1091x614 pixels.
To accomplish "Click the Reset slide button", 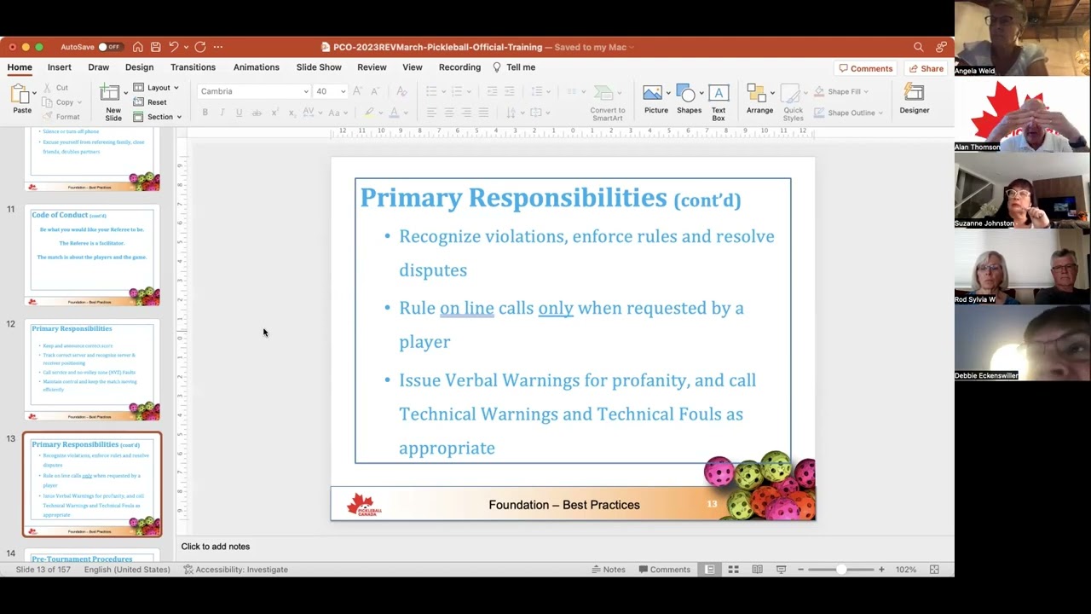I will pyautogui.click(x=150, y=102).
